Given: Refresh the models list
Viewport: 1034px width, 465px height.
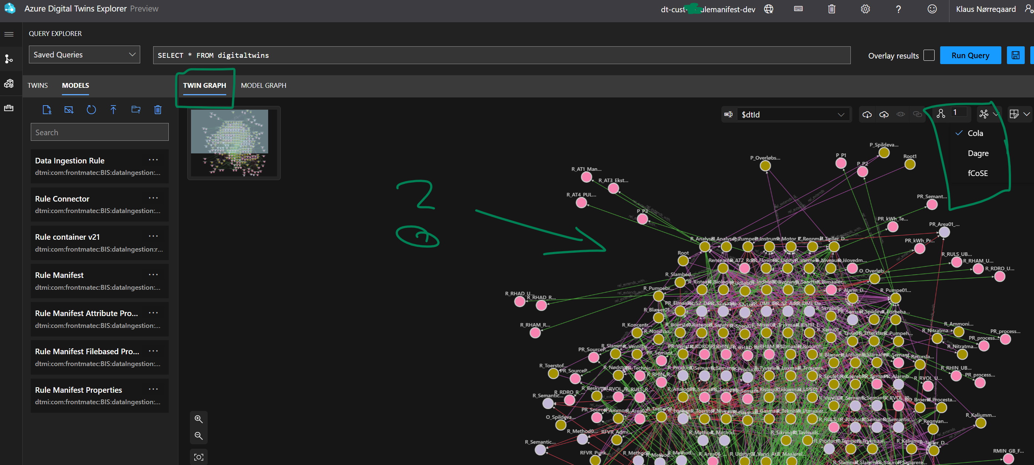Looking at the screenshot, I should pyautogui.click(x=91, y=110).
